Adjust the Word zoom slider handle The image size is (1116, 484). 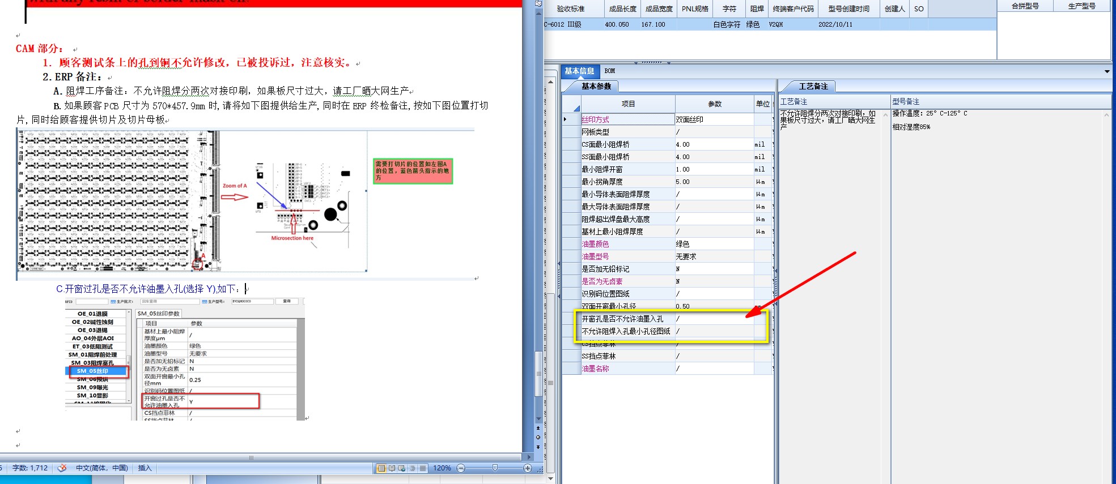tap(495, 468)
